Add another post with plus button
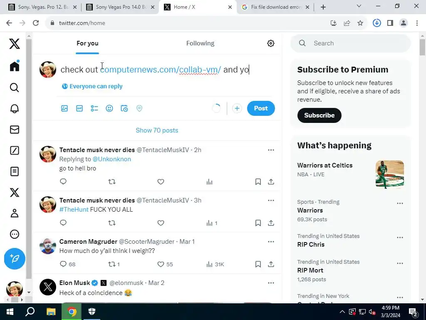The height and width of the screenshot is (320, 426). tap(237, 108)
